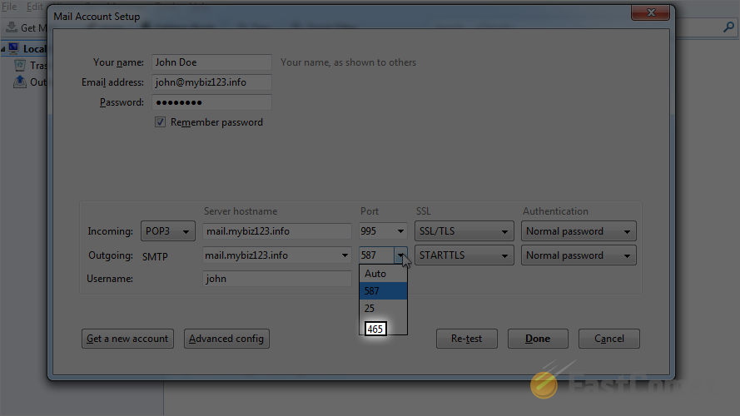Focus the Email address field

(x=211, y=82)
